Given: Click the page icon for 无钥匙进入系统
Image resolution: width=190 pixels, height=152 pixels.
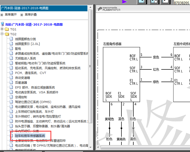Looking at the screenshot, I should click(11, 58).
